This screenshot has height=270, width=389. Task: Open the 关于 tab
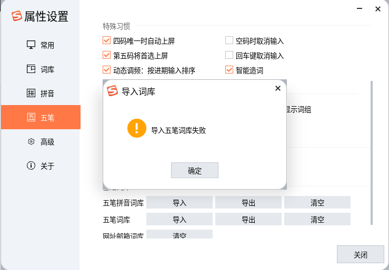[x=41, y=165]
